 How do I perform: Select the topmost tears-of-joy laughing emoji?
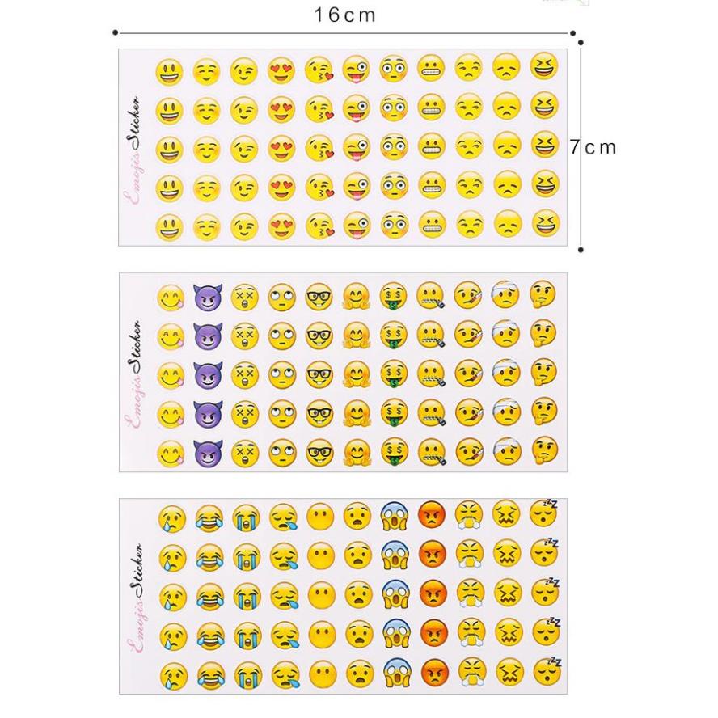click(x=209, y=519)
